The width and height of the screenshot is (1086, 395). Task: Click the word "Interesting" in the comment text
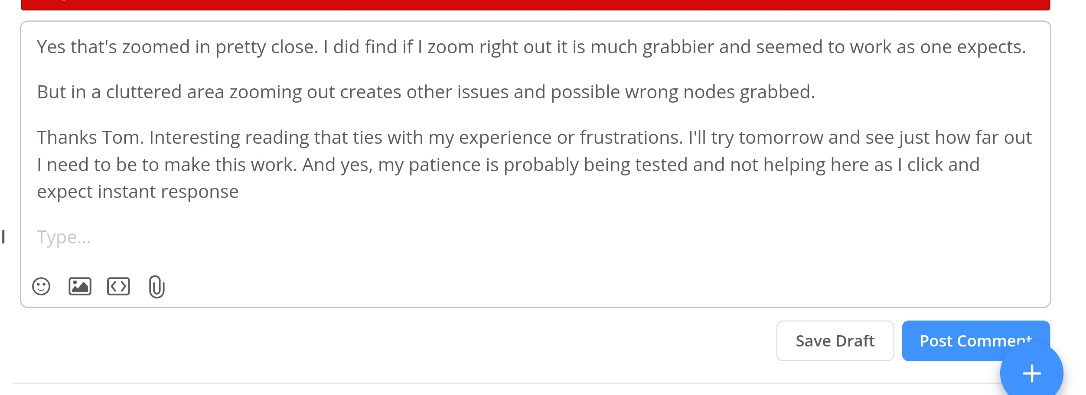194,137
